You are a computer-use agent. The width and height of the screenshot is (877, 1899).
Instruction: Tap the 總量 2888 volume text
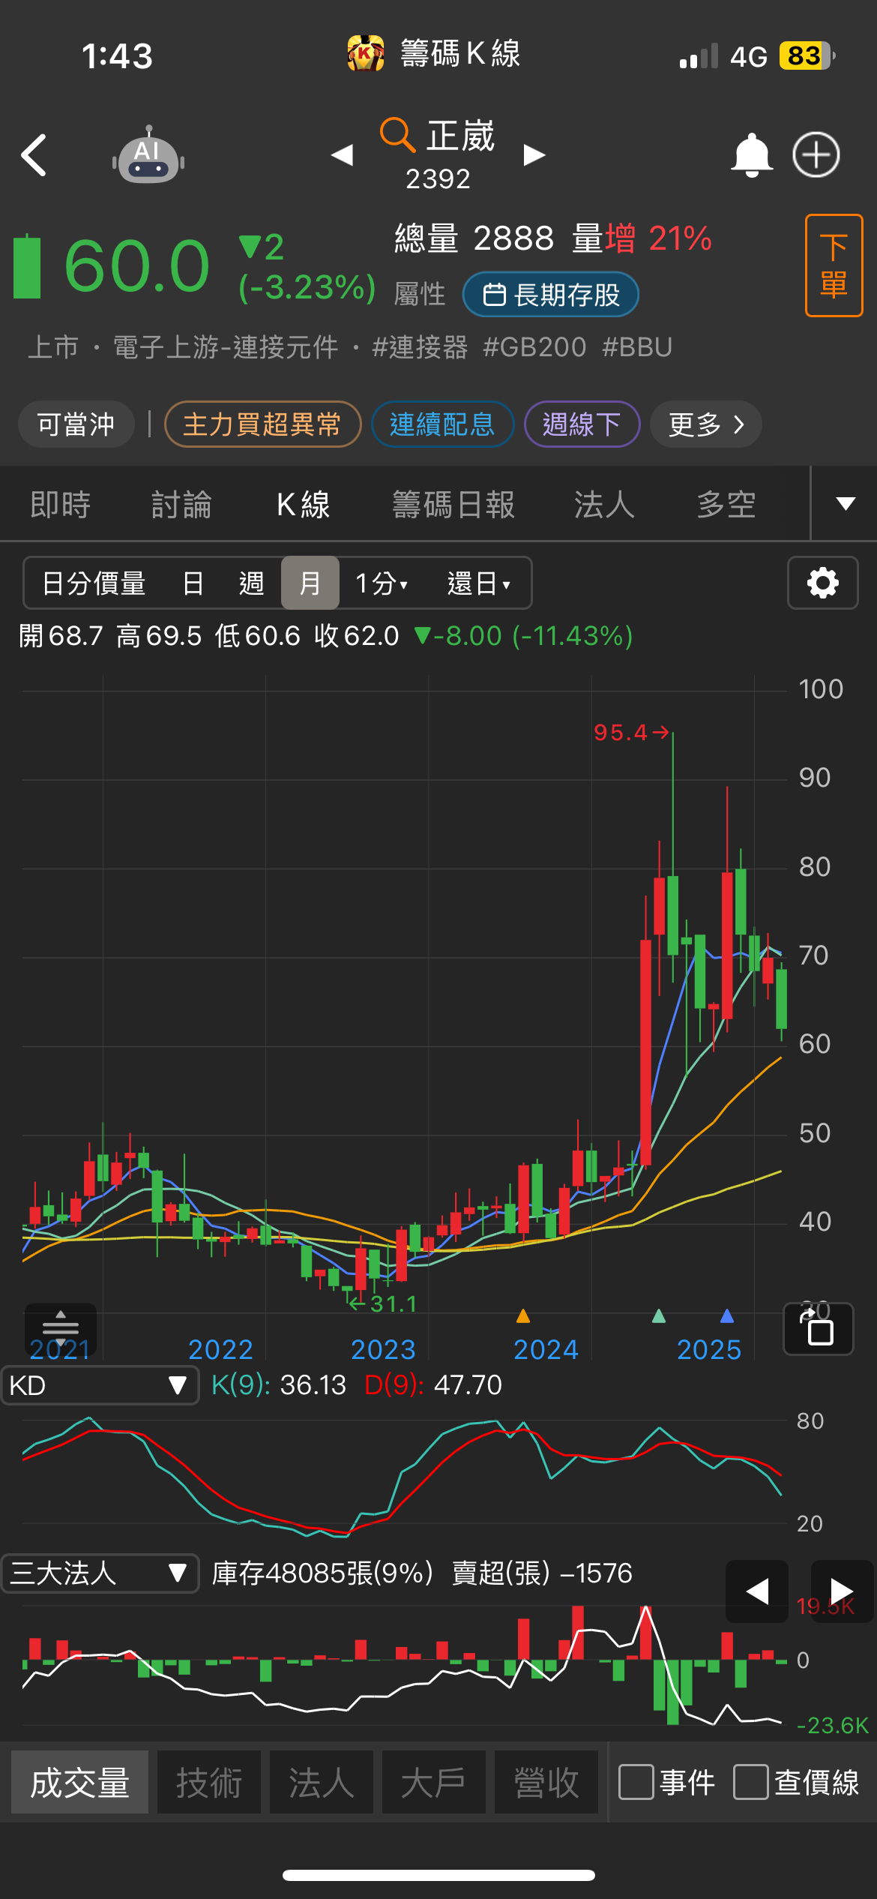tap(474, 238)
